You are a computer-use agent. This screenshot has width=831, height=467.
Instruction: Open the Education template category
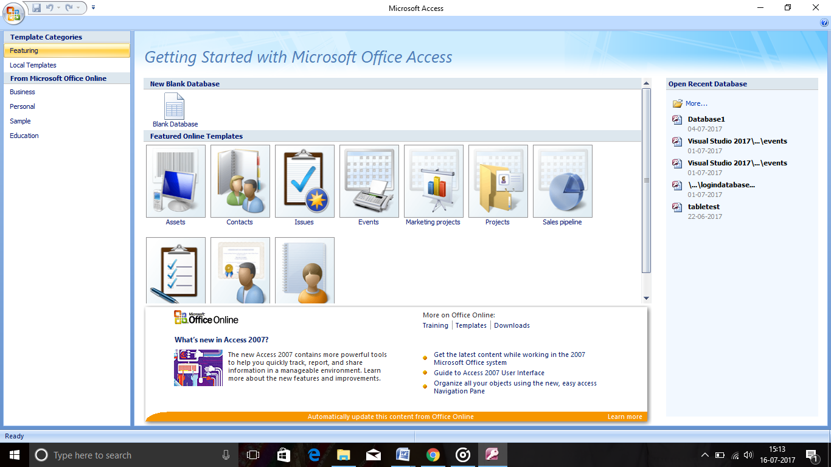click(24, 136)
